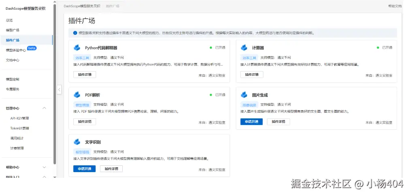
Task: Open 模型定制 in the sidebar
Action: coord(13,79)
